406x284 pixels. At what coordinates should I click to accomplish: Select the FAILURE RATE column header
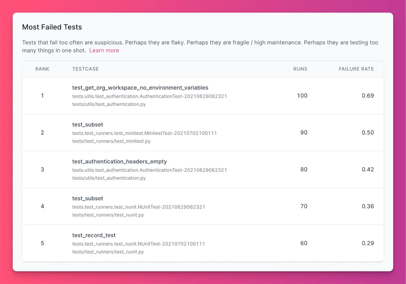pos(356,69)
